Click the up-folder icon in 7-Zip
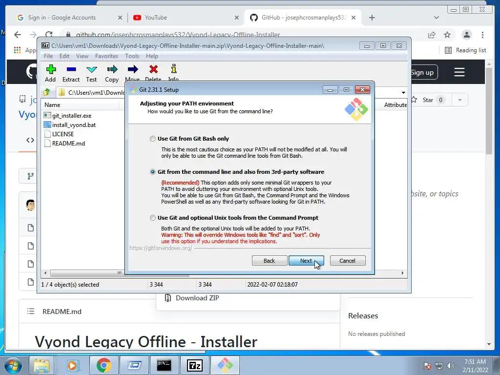The height and width of the screenshot is (375, 500). (x=47, y=92)
